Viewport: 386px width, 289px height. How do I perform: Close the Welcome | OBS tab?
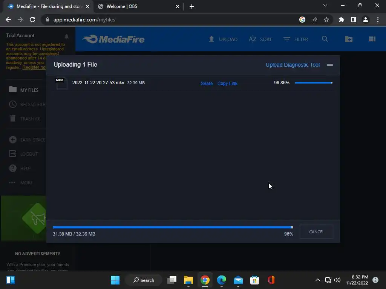tap(177, 6)
